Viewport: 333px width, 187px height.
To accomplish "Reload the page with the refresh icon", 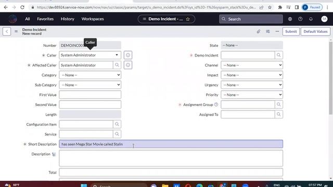I will (22, 7).
